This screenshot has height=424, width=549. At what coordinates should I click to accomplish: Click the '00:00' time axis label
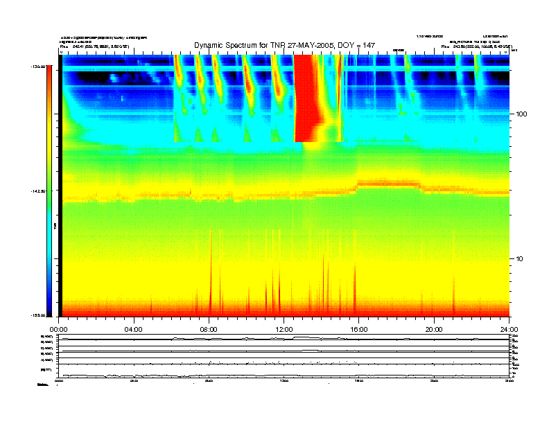[x=58, y=330]
